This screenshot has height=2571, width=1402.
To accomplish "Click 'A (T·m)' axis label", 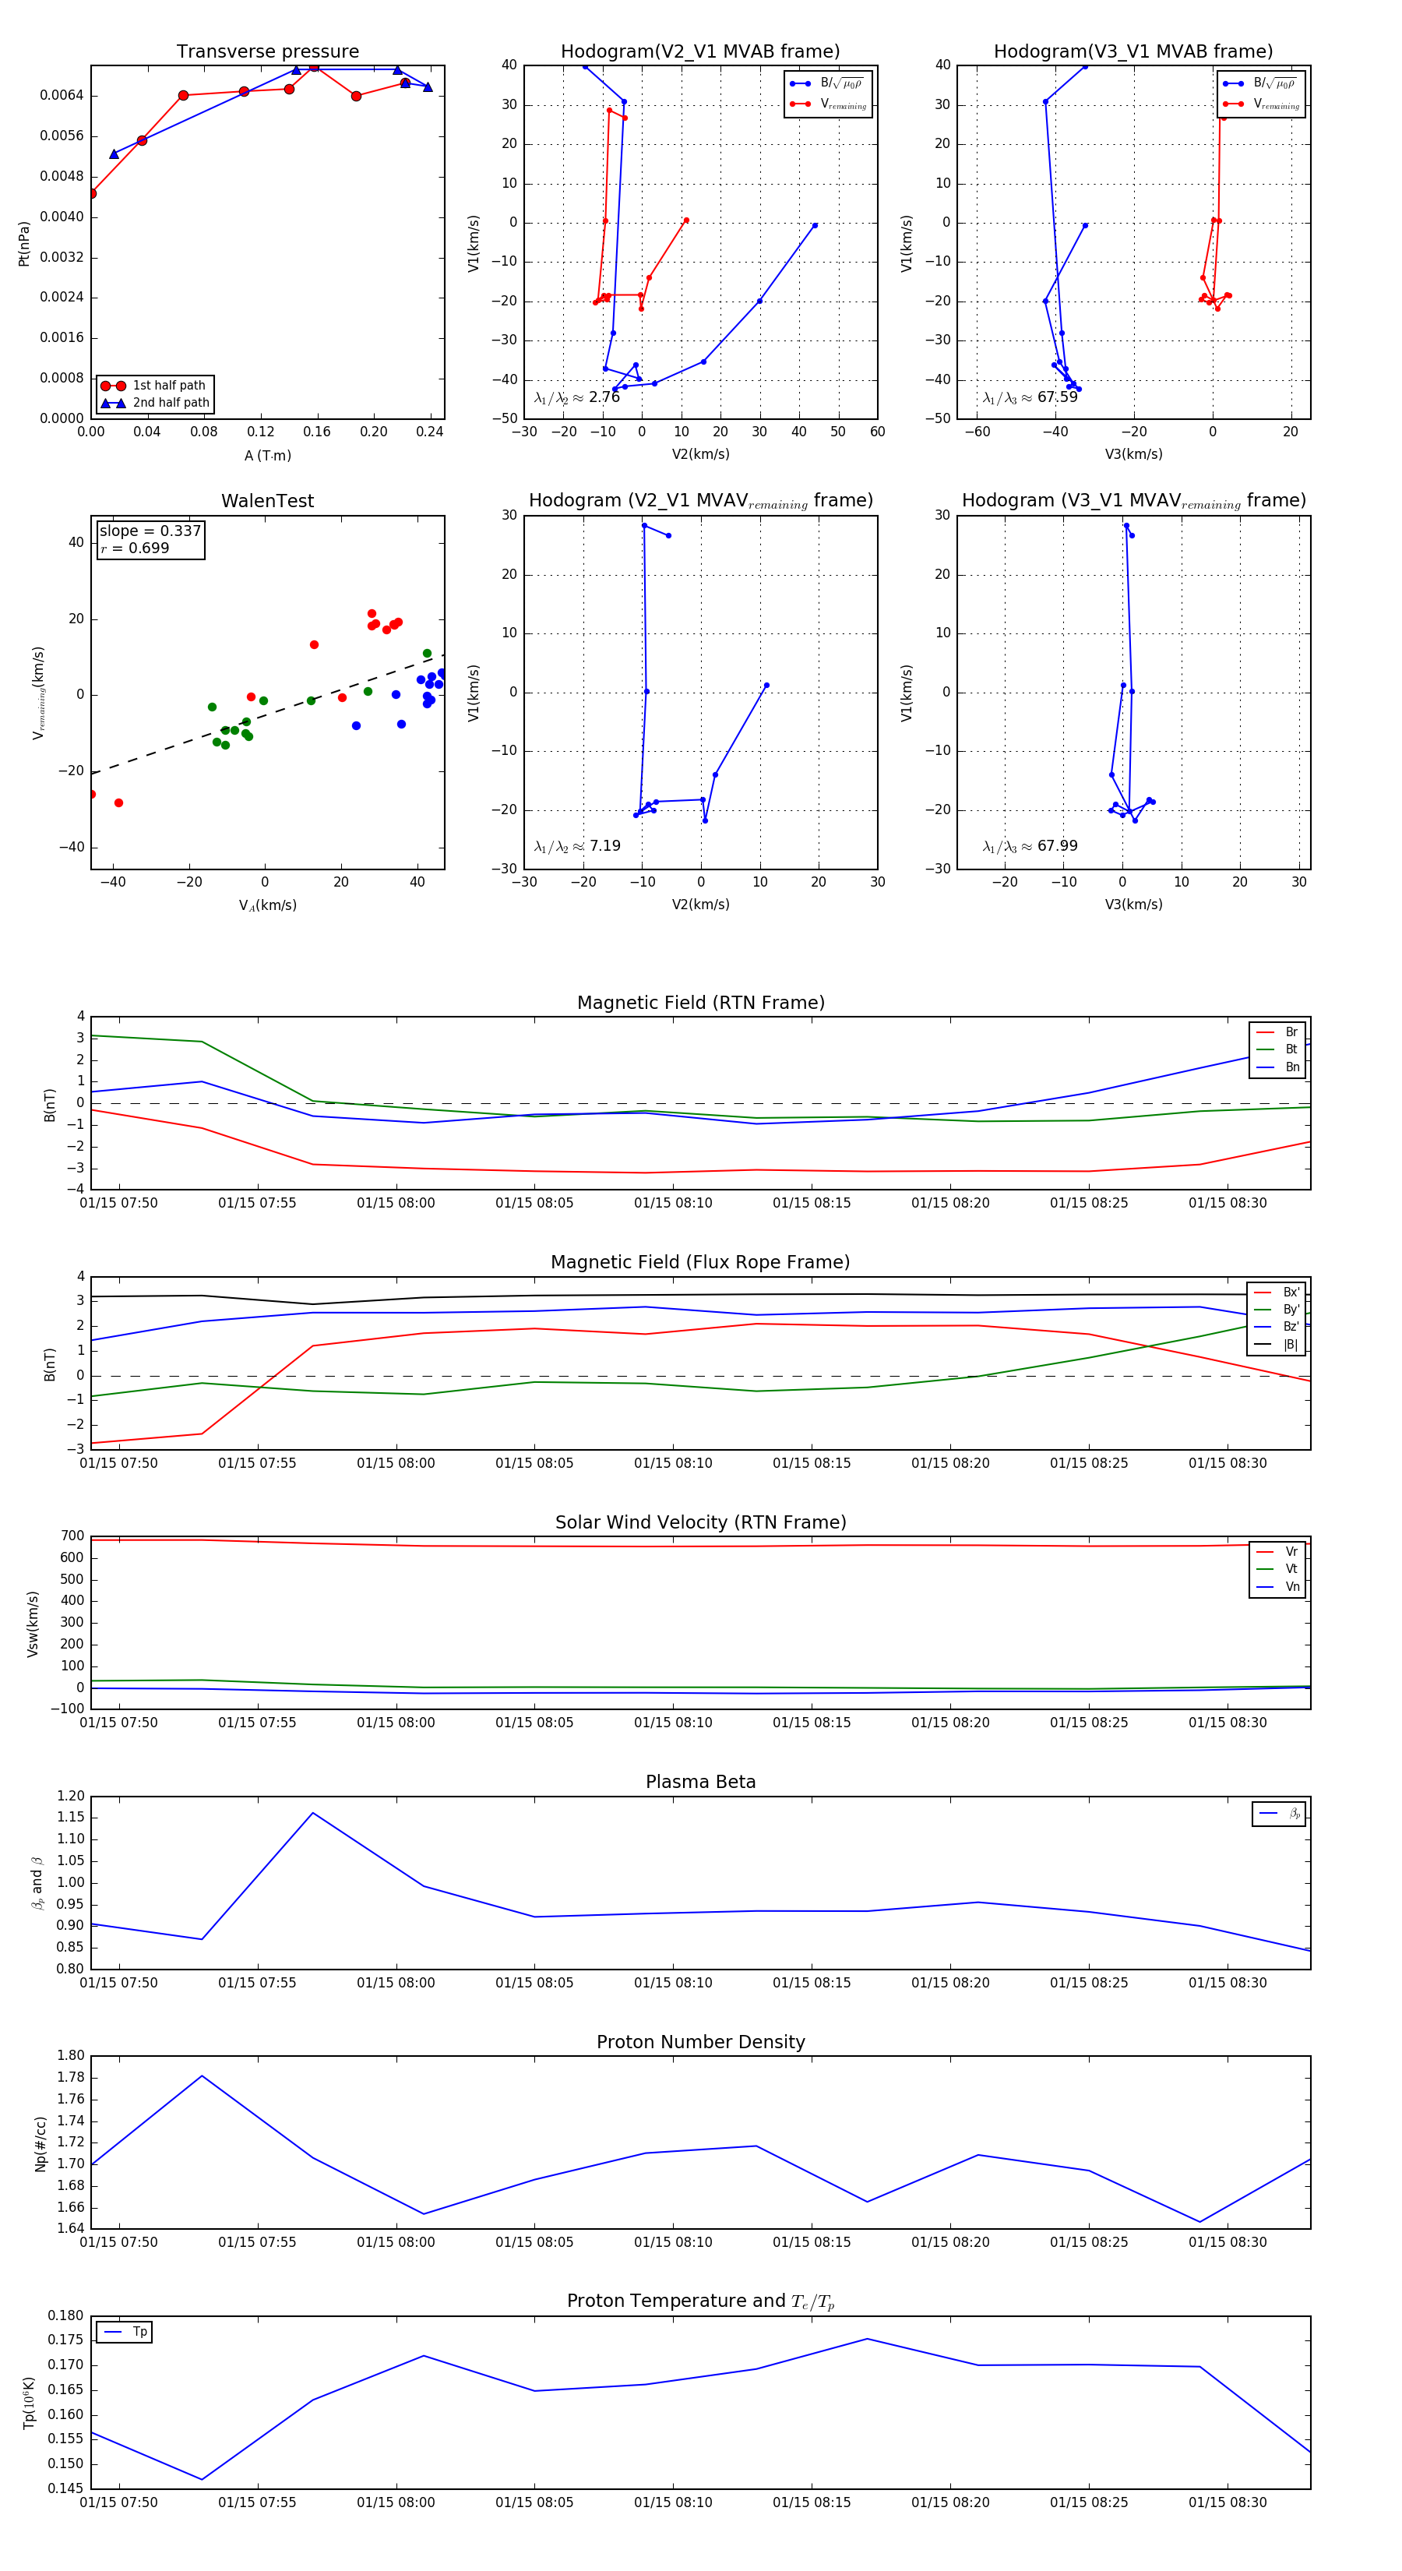I will (267, 455).
